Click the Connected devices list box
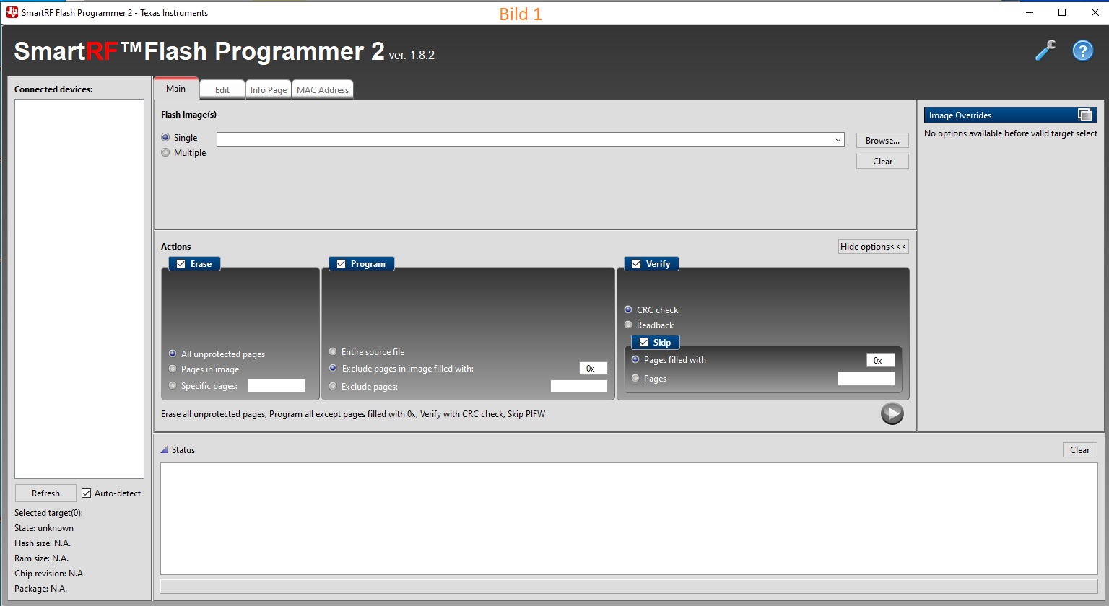 point(79,289)
